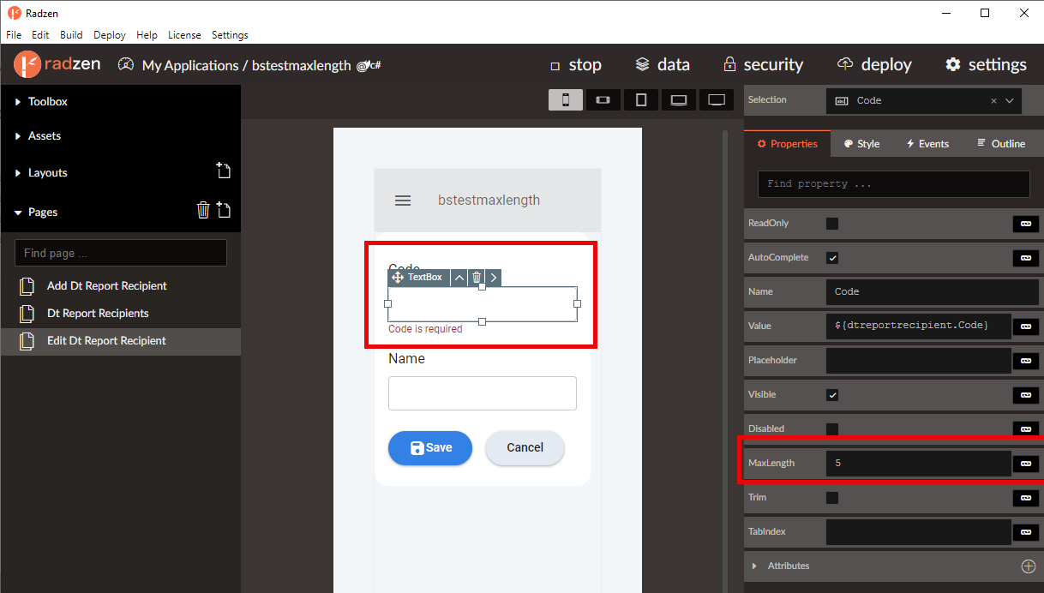
Task: Open Dt Report Recipients page
Action: tap(98, 314)
